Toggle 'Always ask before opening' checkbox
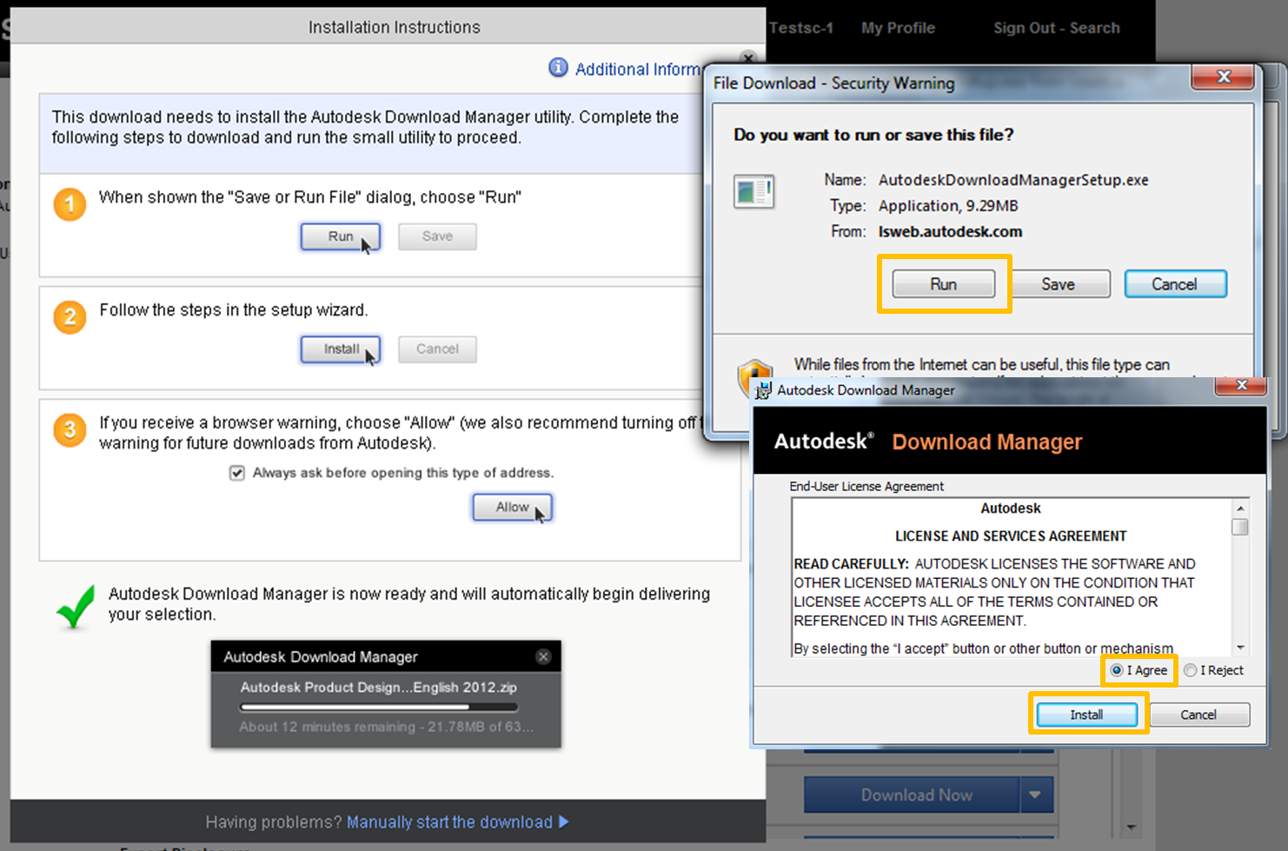This screenshot has height=851, width=1288. pos(236,473)
